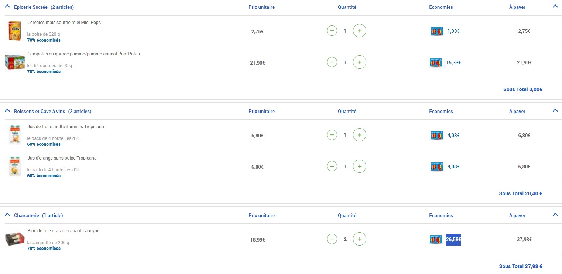Open Compotes en gourde Pom'Potes product link
This screenshot has width=562, height=274.
(83, 54)
